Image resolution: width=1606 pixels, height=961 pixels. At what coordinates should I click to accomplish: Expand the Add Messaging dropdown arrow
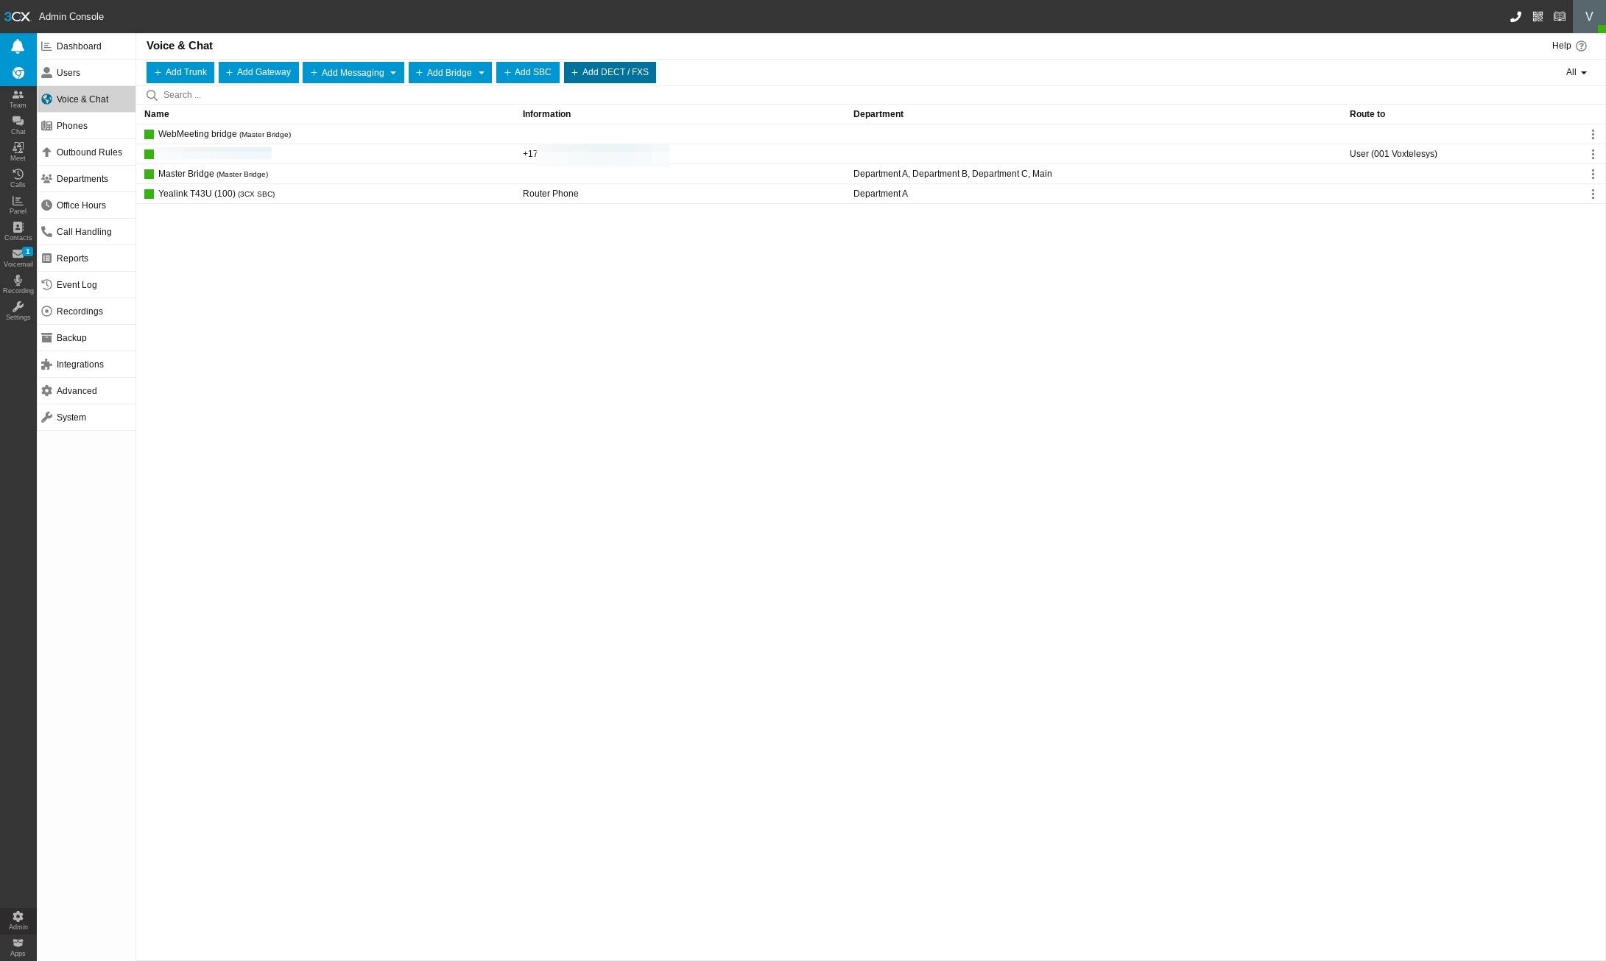[393, 73]
